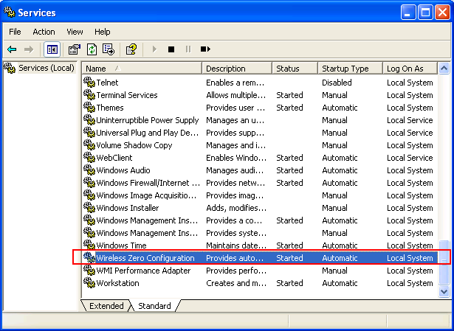Click Disabled startup type for Telnet

(x=337, y=83)
